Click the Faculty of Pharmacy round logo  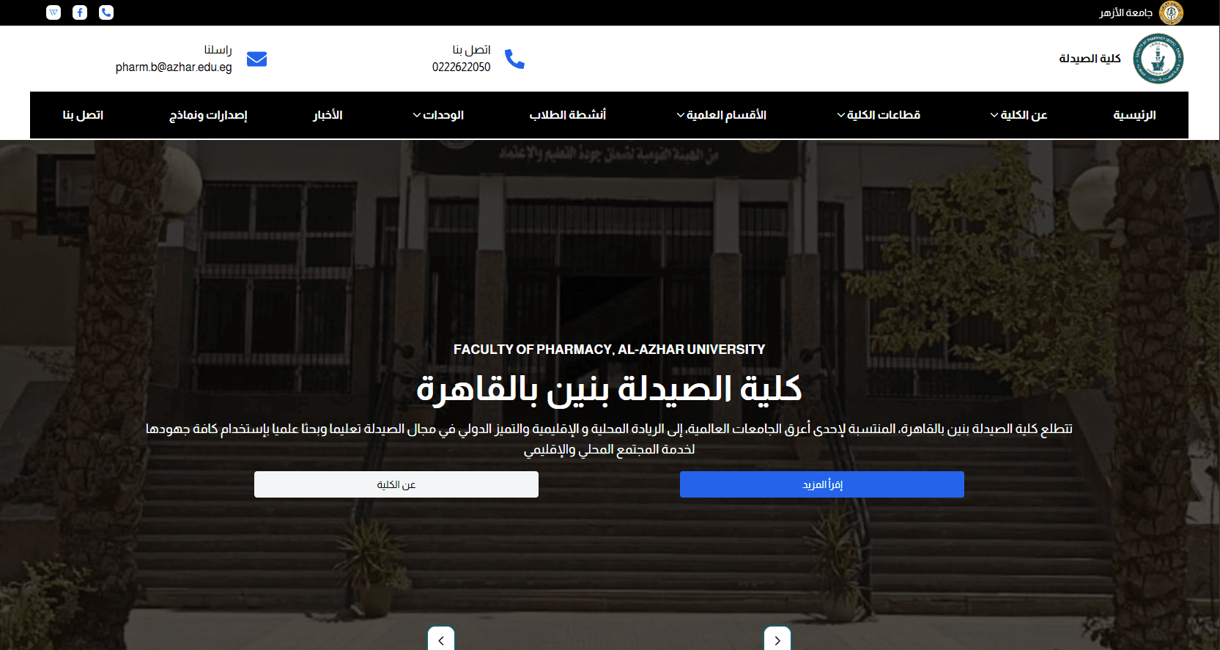1158,59
